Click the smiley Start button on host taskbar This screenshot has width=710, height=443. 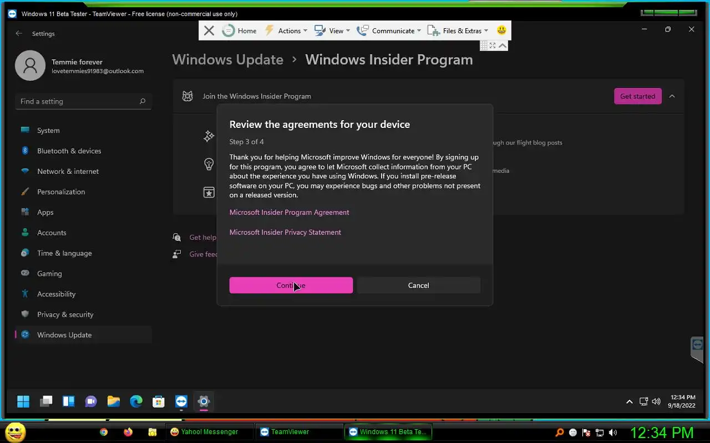(x=16, y=432)
